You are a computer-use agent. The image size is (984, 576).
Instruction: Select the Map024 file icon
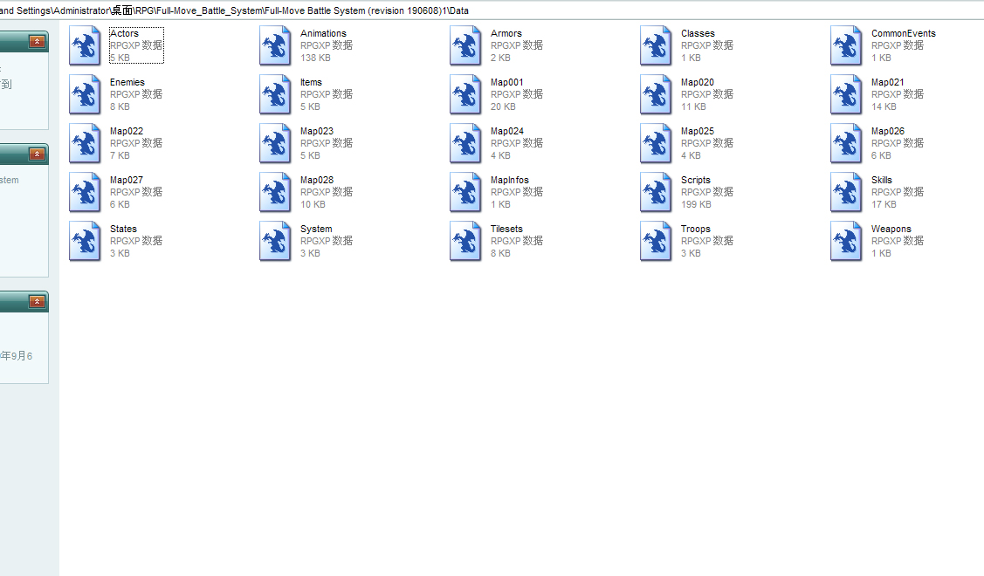pyautogui.click(x=465, y=143)
